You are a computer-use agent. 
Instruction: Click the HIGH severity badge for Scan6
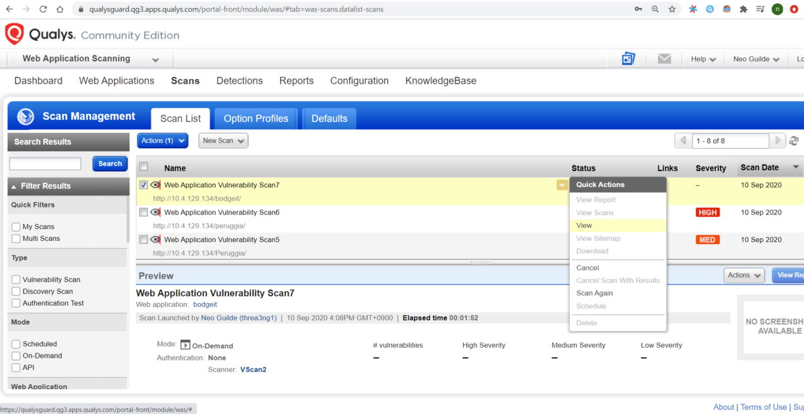(708, 212)
